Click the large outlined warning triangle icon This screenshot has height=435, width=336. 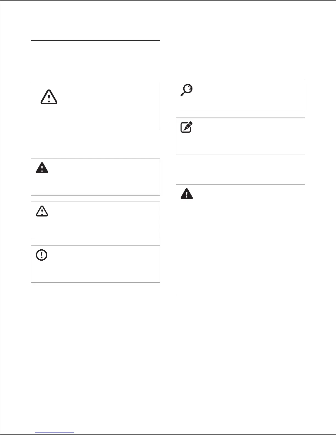(x=49, y=97)
